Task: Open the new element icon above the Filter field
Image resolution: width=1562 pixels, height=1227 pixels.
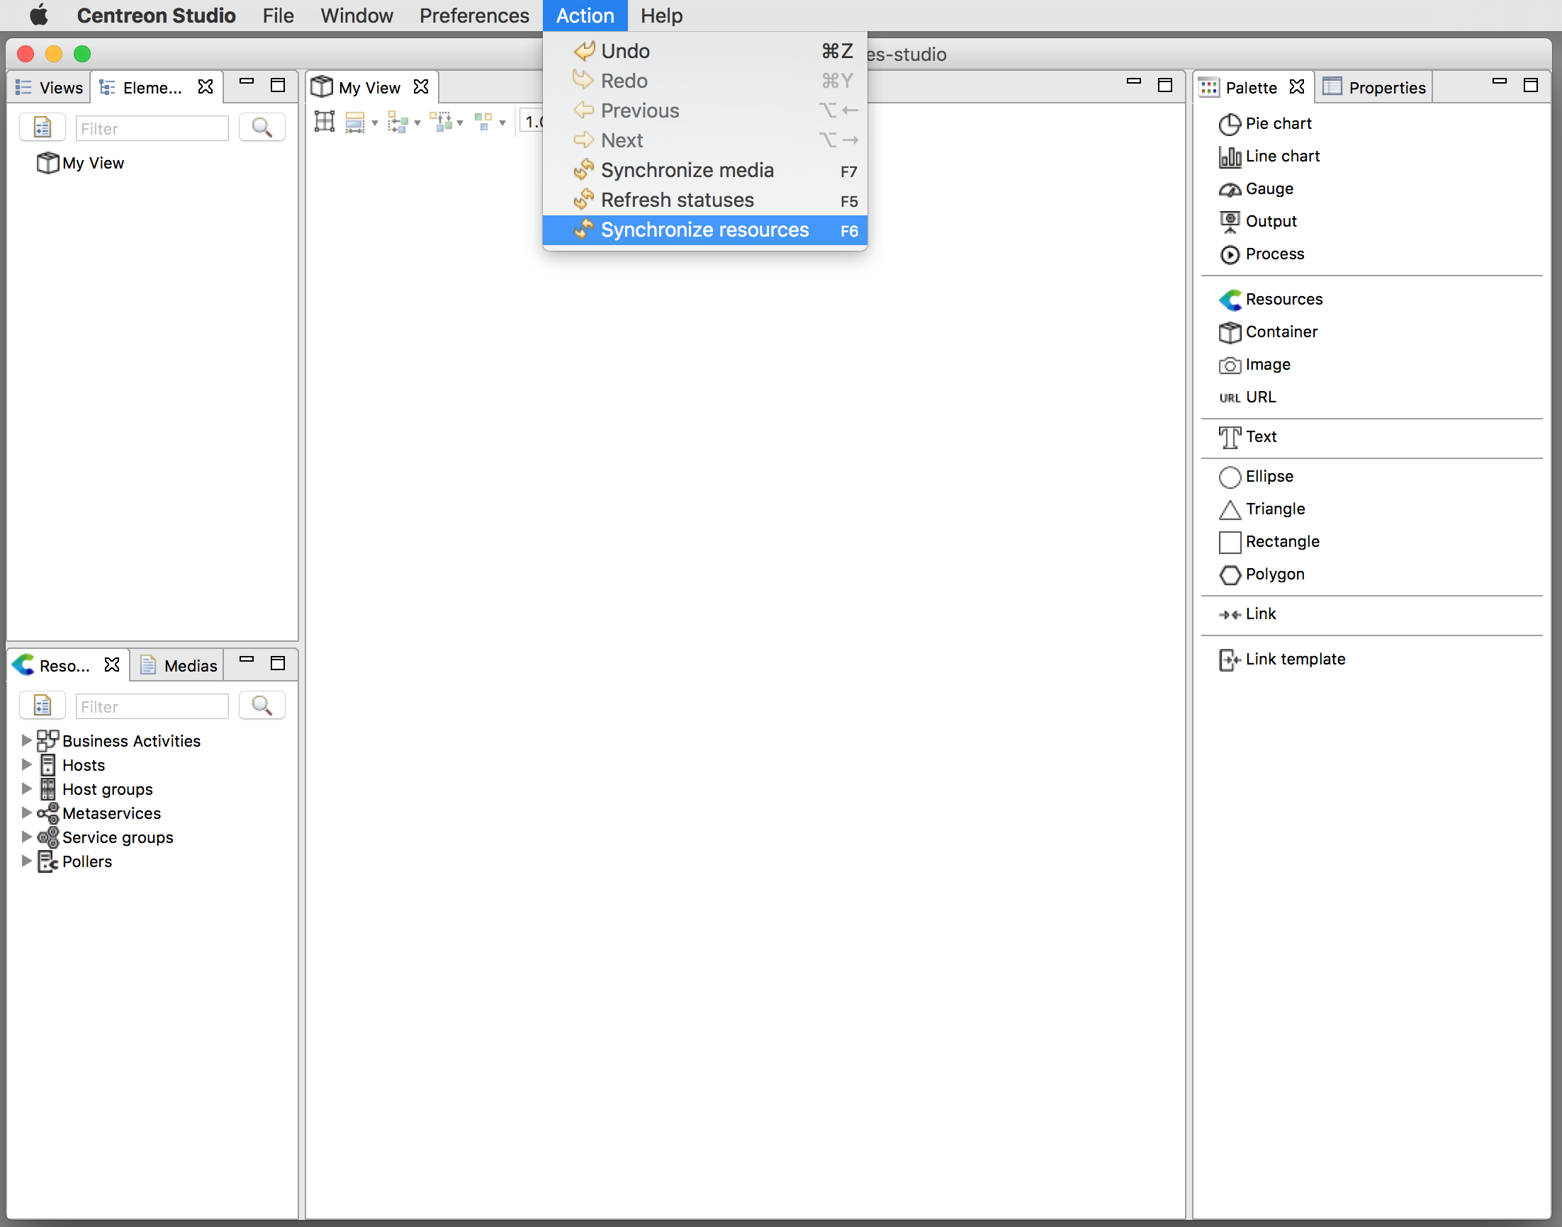Action: [x=43, y=127]
